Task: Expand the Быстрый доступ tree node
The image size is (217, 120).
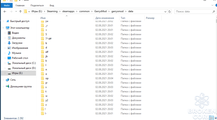Action: [x=3, y=21]
